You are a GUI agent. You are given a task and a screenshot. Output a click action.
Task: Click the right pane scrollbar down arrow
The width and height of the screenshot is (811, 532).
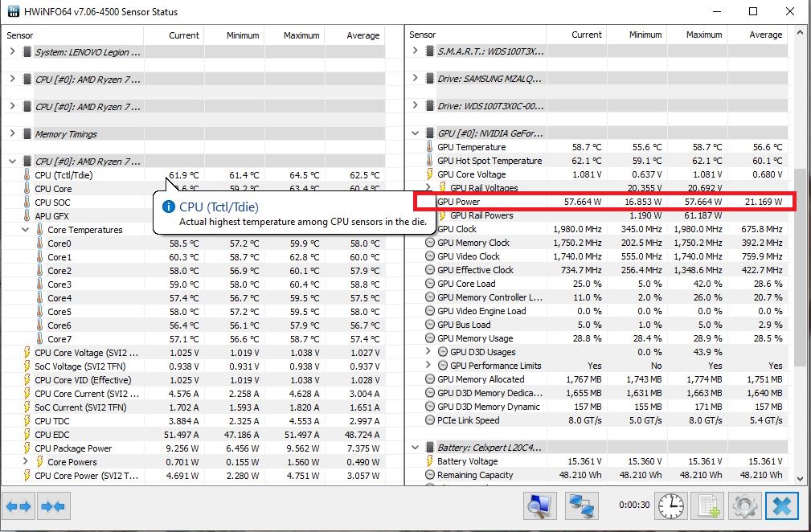pos(800,479)
